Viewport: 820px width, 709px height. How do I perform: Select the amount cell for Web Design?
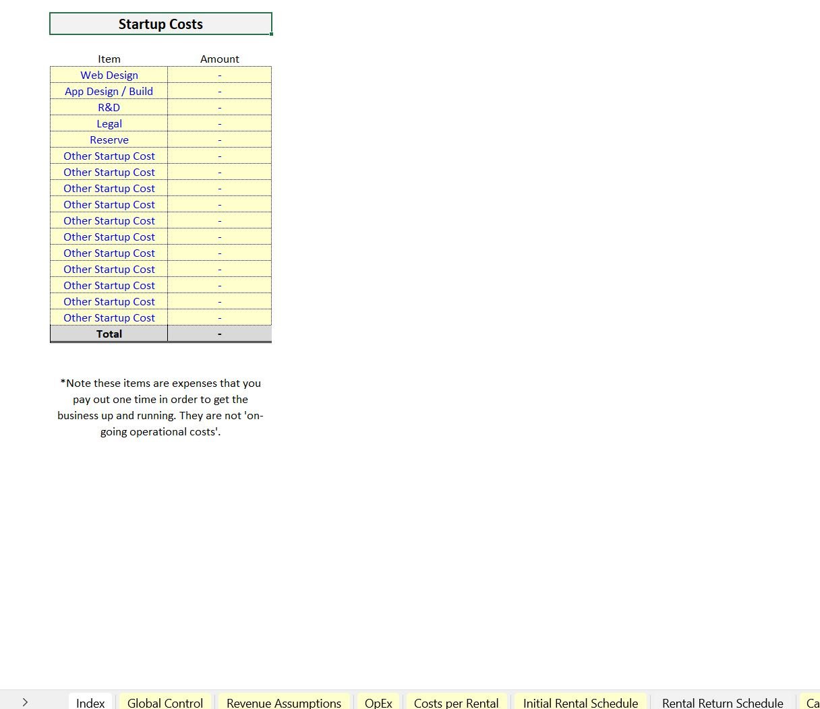219,75
